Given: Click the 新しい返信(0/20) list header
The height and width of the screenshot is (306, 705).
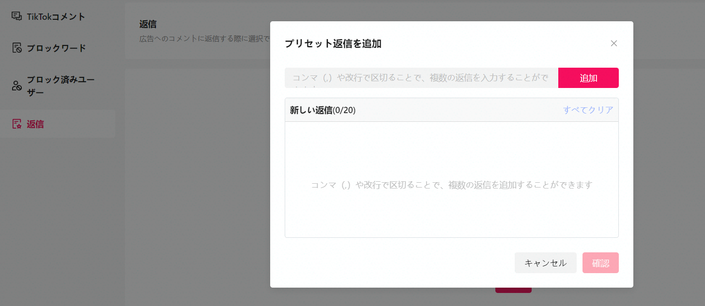Looking at the screenshot, I should click(x=323, y=110).
